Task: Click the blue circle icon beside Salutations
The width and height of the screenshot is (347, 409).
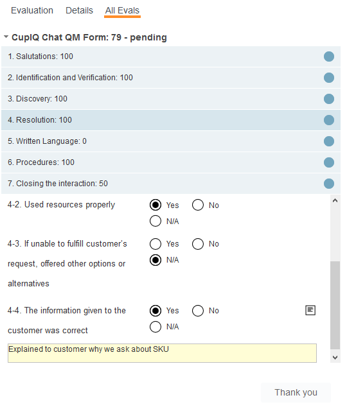Action: click(329, 57)
